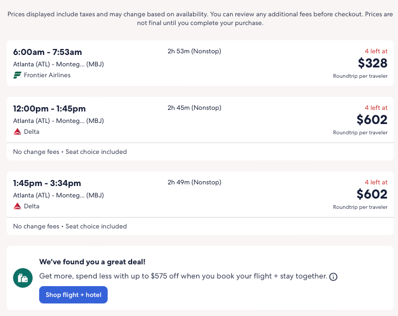Viewport: 398px width, 316px height.
Task: Click the 2h 53m (Nonstop) duration text
Action: [194, 52]
